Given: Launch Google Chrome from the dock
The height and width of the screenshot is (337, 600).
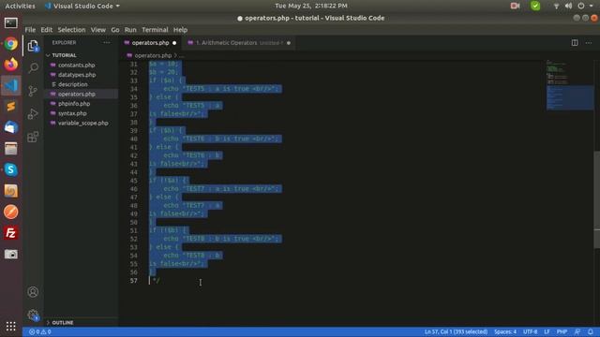Looking at the screenshot, I should (10, 44).
